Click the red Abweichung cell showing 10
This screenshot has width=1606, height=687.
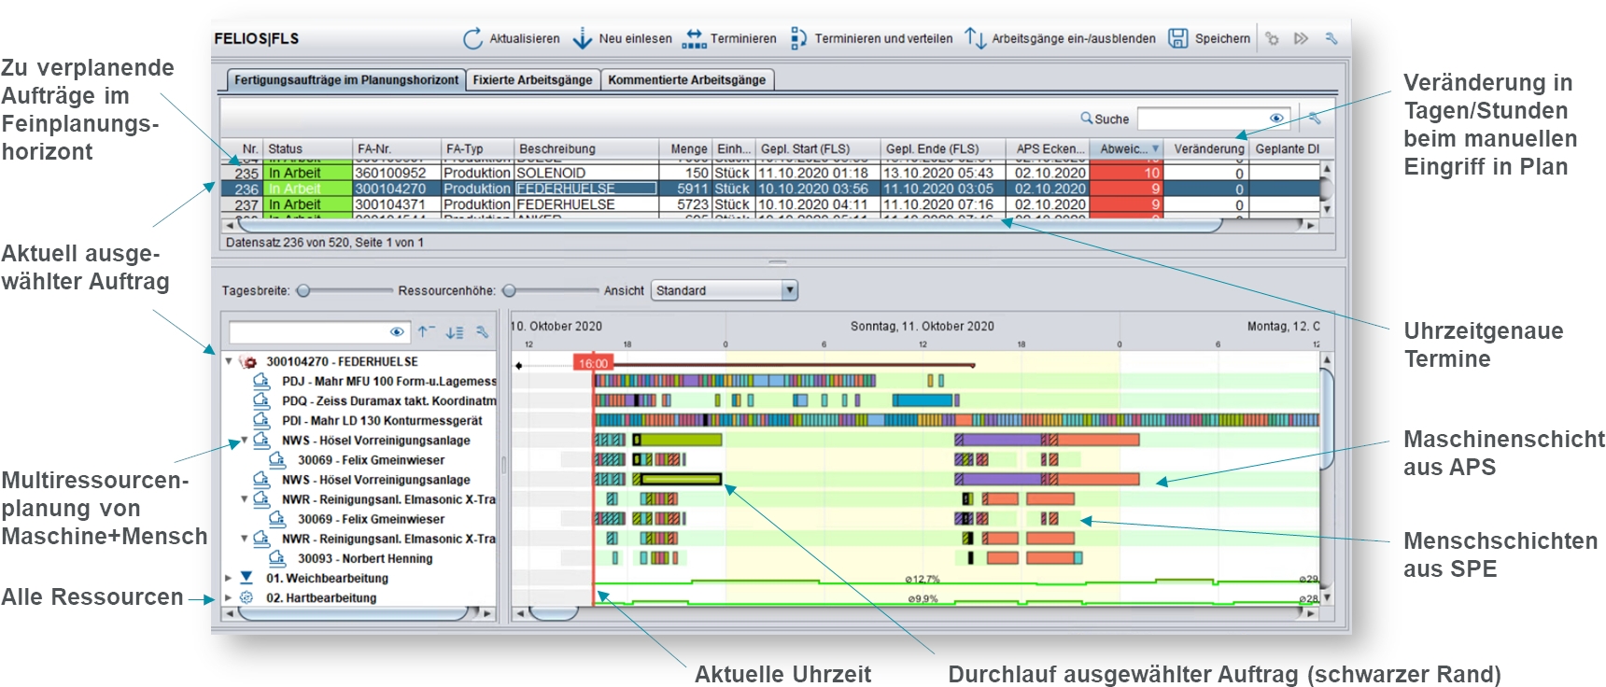click(x=1126, y=173)
